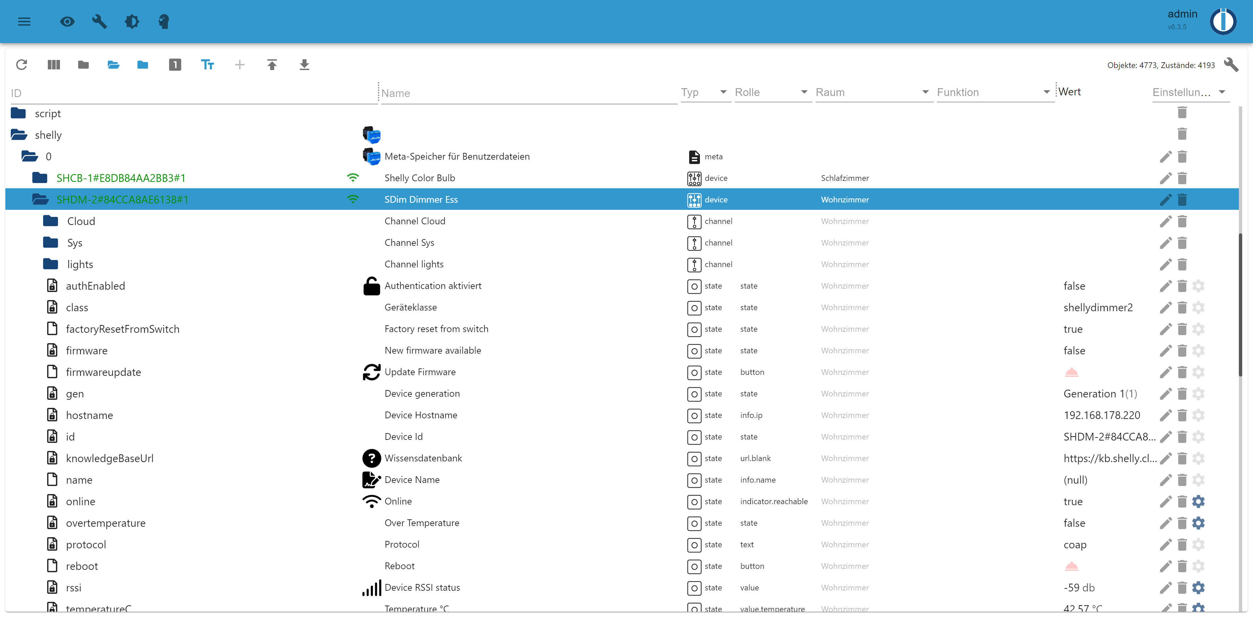Click the expand all folders icon
Viewport: 1253px width, 617px height.
tap(113, 65)
